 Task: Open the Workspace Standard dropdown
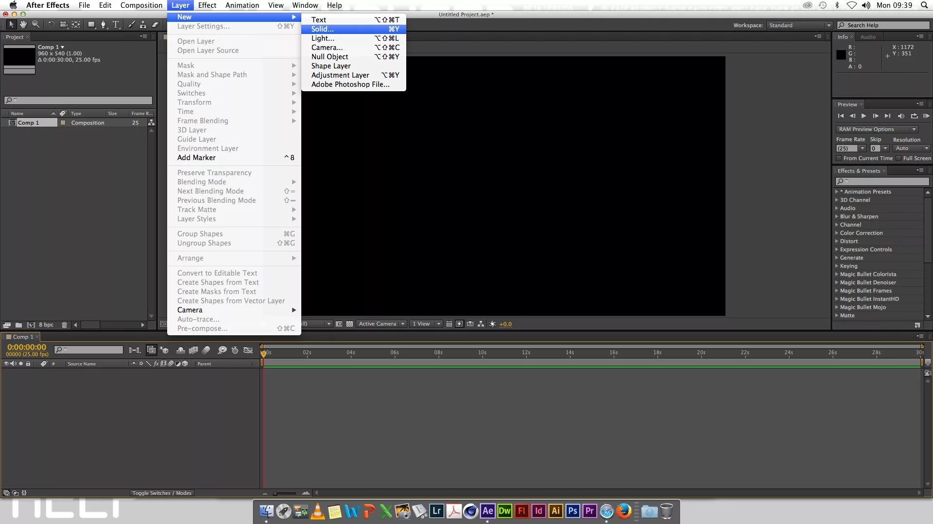[x=799, y=25]
